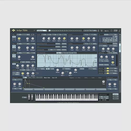
Task: Click the Mixer Input 1 knob
Action: (x=44, y=39)
